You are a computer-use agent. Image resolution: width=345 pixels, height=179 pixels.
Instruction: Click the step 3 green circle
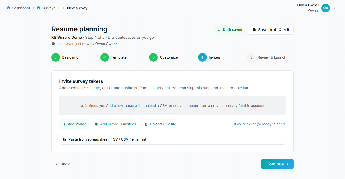(153, 57)
